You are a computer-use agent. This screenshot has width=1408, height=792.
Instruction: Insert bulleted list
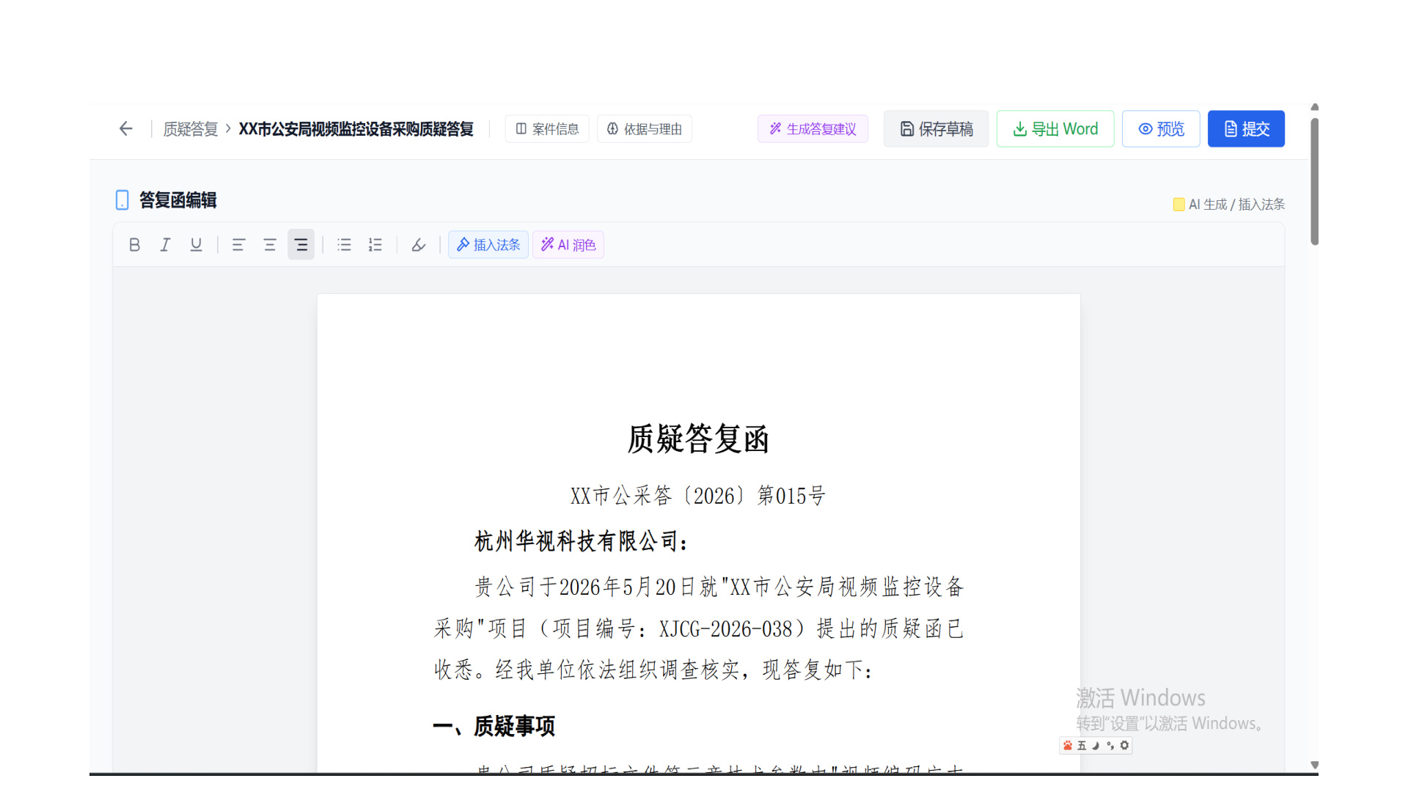344,245
